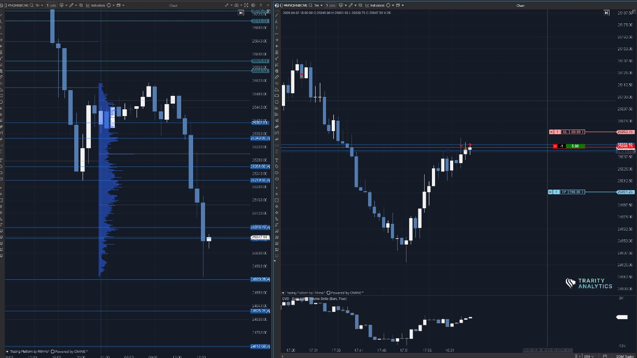Select the ellipse drawing tool in left sidebar
Viewport: 637px width, 358px height.
[x=2, y=102]
